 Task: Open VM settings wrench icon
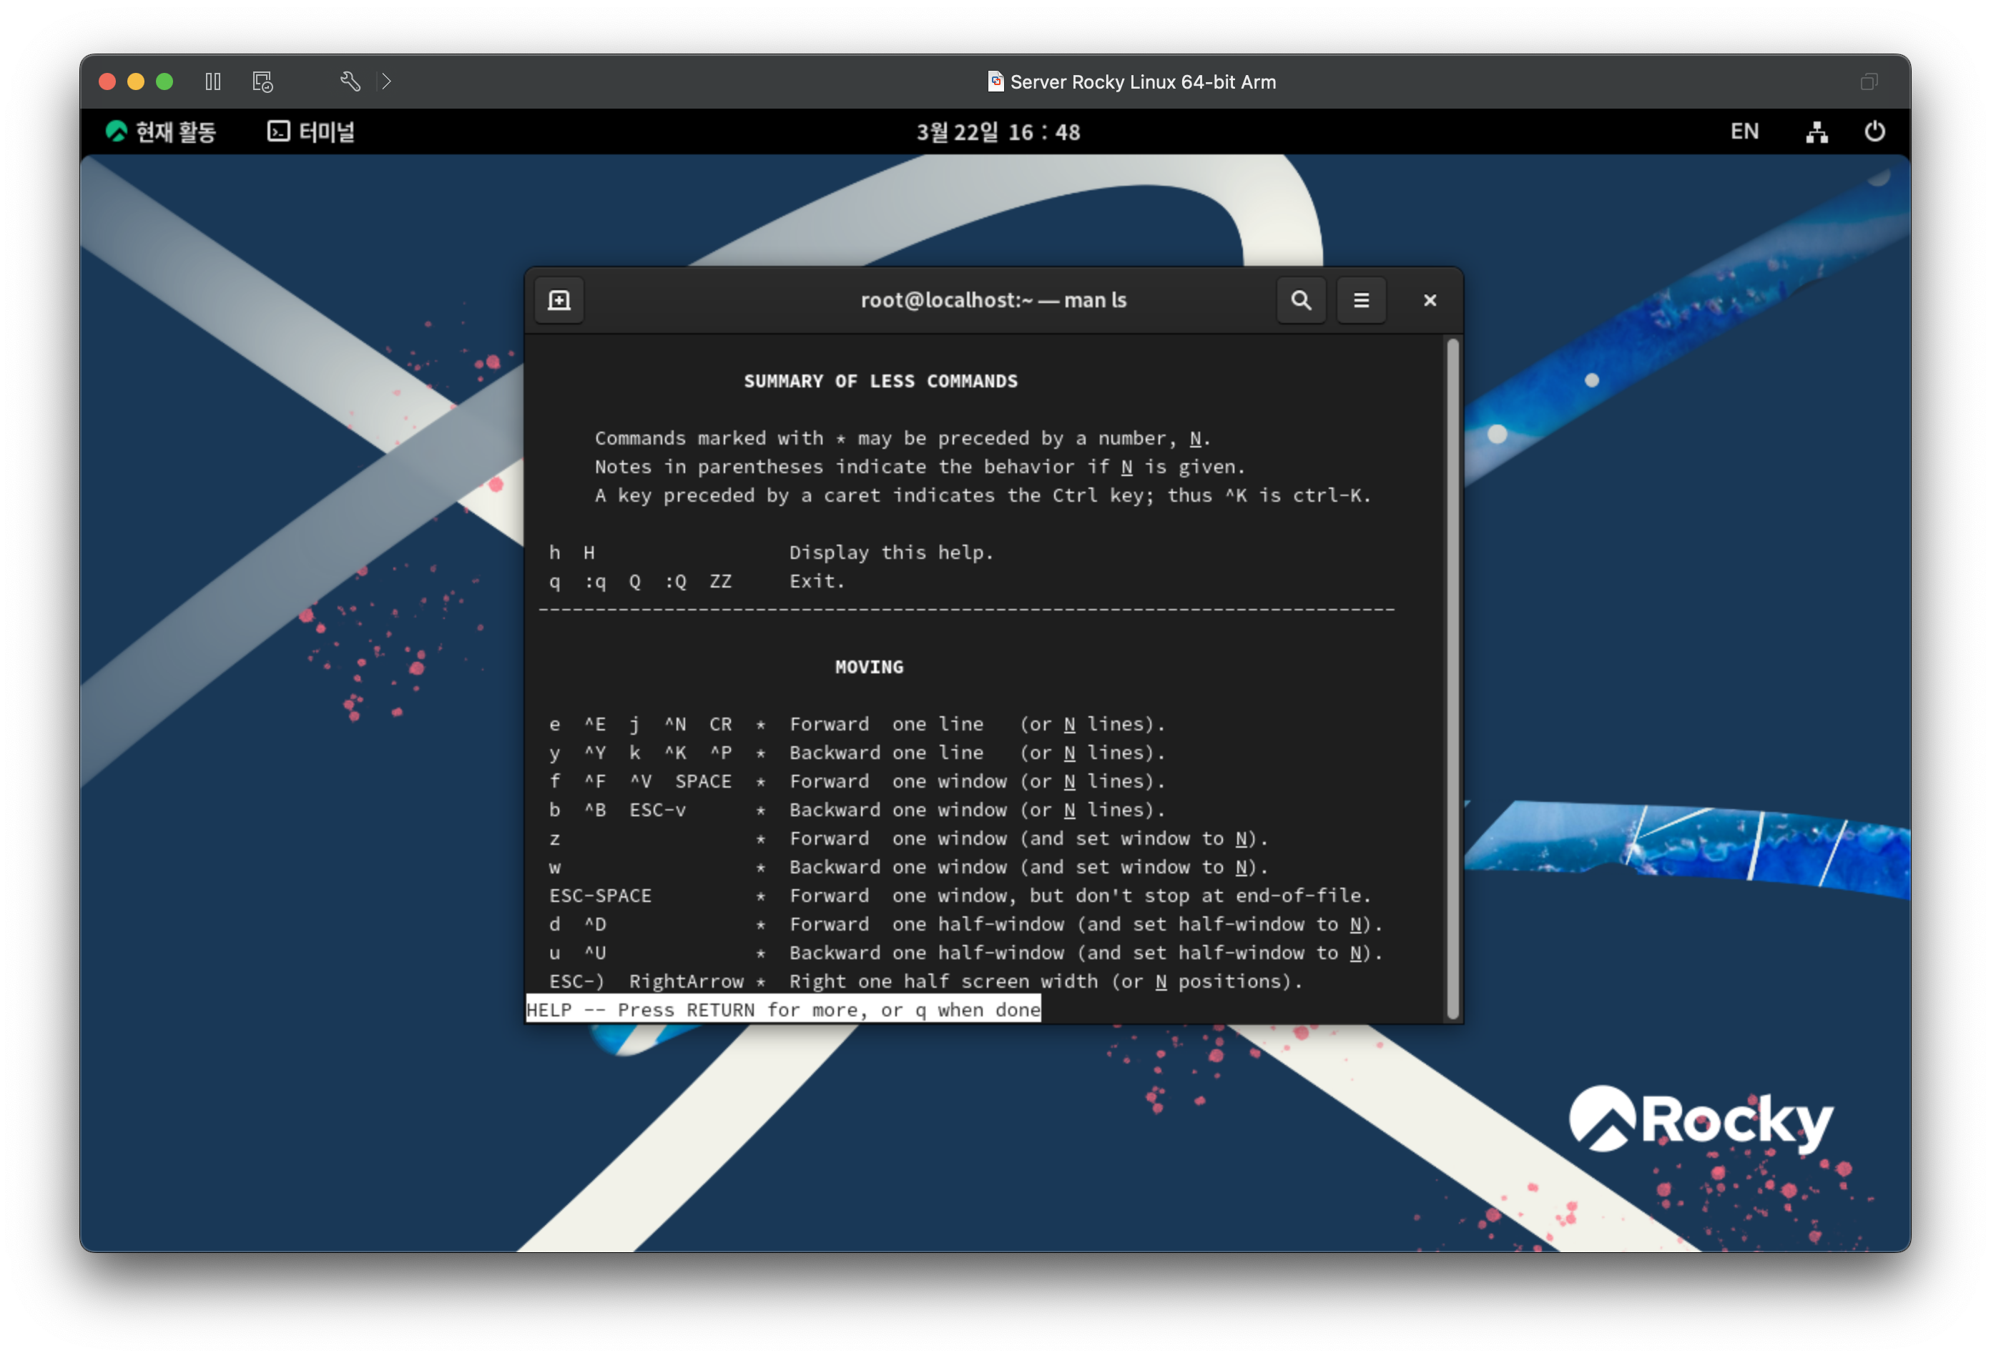point(350,81)
